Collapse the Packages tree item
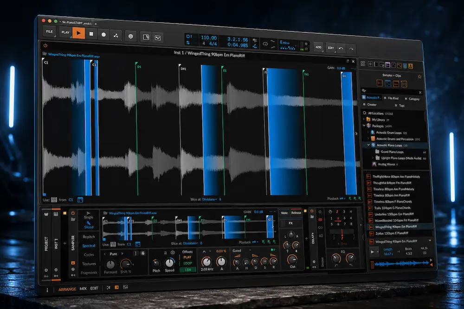Viewport: 464px width, 309px height. tap(364, 126)
